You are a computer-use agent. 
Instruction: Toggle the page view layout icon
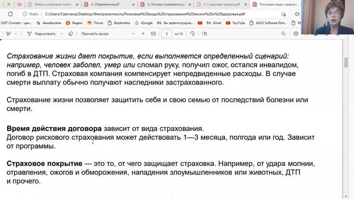point(205,34)
